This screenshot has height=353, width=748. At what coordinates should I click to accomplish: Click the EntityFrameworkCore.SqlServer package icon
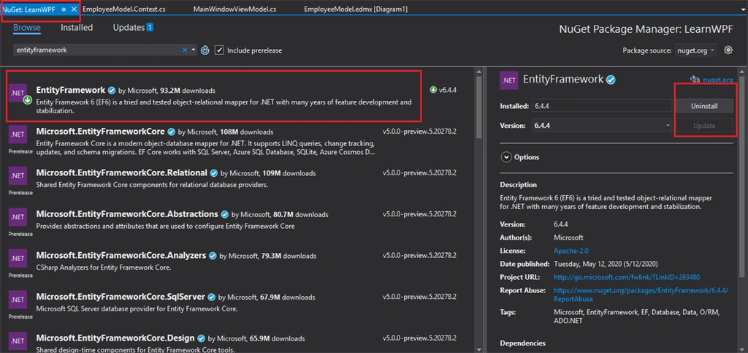[x=18, y=300]
